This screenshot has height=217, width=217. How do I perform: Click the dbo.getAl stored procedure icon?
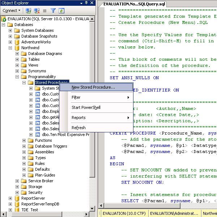coord(38,117)
